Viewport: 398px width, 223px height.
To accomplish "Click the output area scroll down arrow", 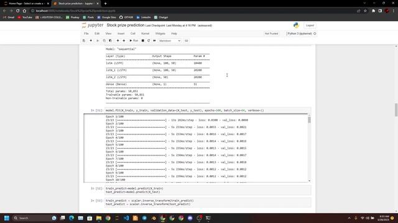I will point(309,181).
